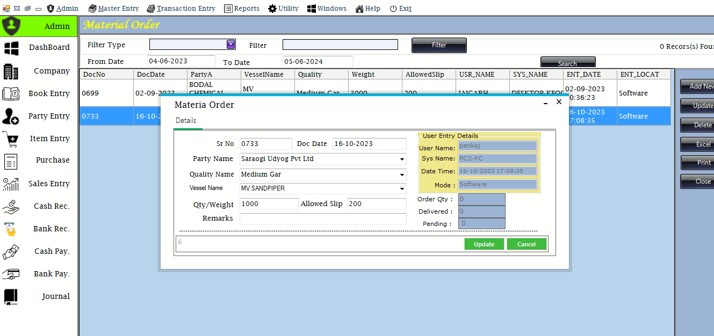Click the Sales Entry chart icon
This screenshot has height=336, width=714.
coord(11,184)
